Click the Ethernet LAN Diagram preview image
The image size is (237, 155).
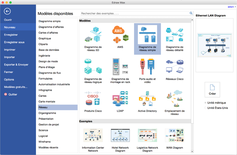click(x=214, y=45)
